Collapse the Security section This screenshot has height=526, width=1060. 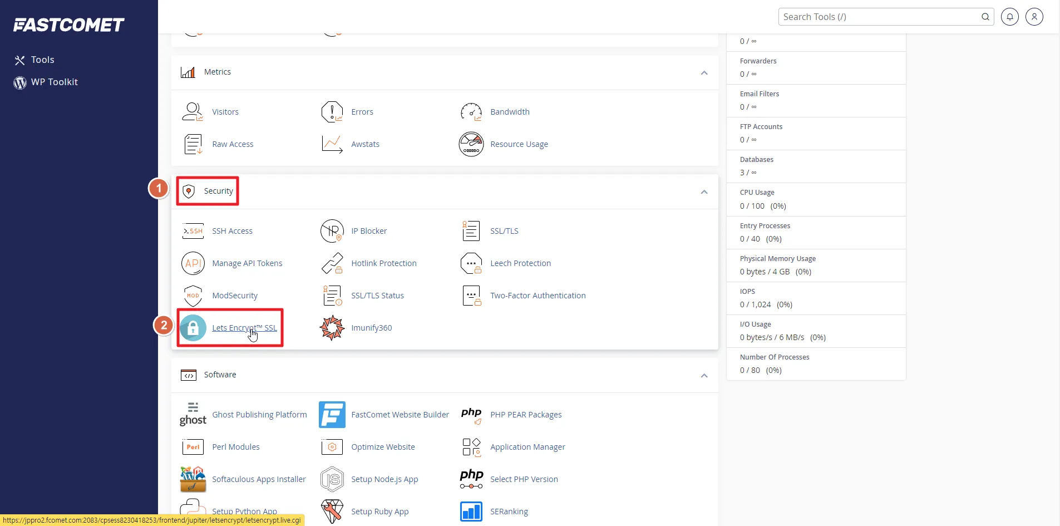[x=704, y=192]
